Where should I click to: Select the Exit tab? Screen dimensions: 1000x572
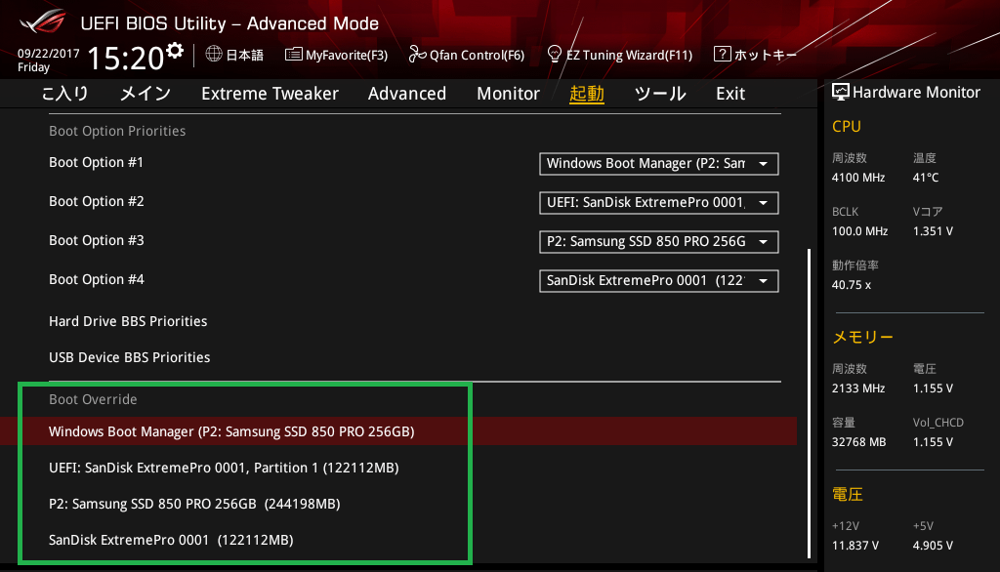point(730,94)
